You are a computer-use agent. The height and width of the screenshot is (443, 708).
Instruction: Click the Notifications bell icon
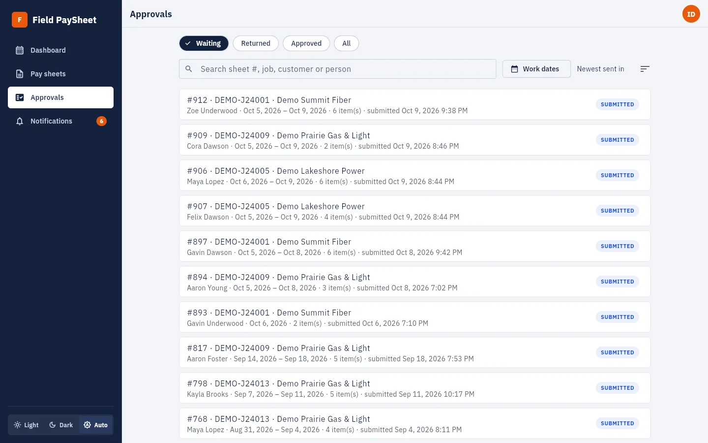click(x=20, y=121)
